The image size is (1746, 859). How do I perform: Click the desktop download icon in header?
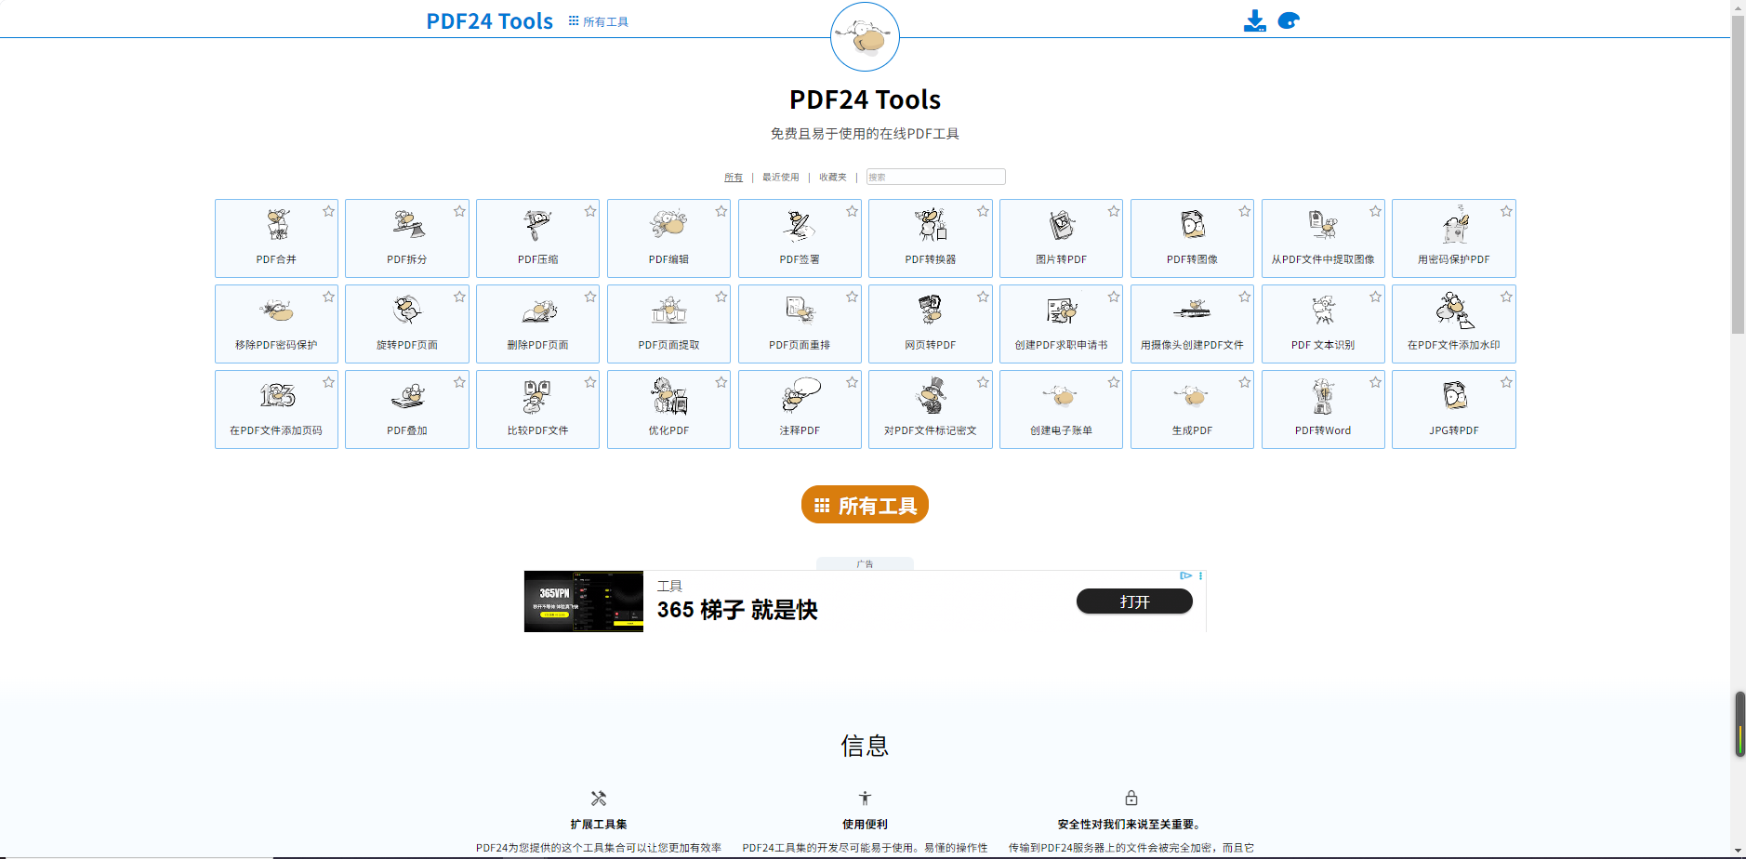coord(1254,21)
